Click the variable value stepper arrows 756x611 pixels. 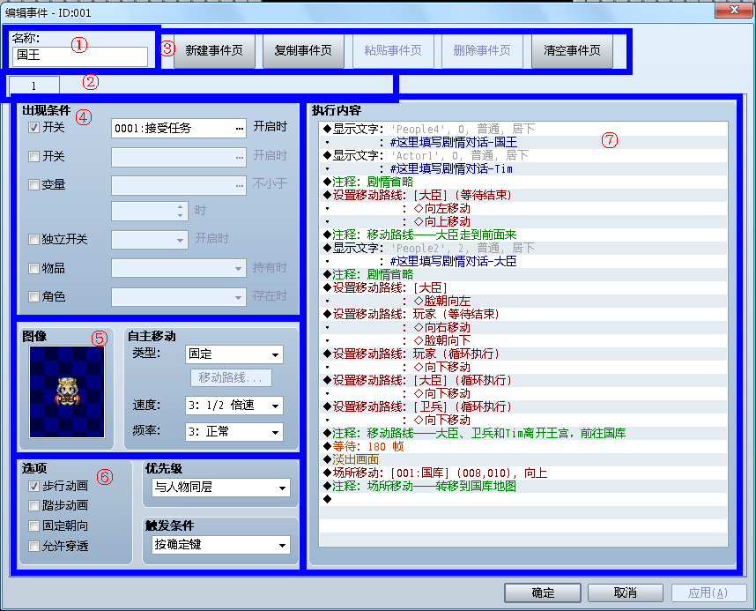[x=180, y=211]
